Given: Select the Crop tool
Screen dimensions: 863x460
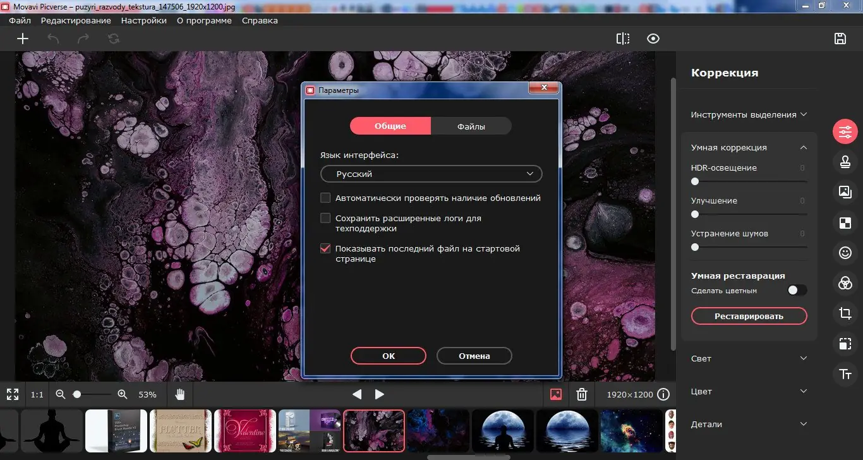Looking at the screenshot, I should [845, 313].
